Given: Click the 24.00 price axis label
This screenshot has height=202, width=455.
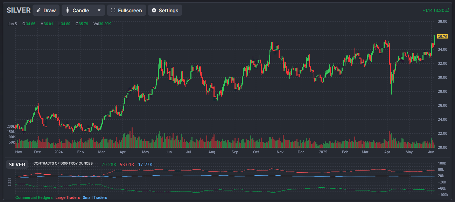Looking at the screenshot, I should coord(442,119).
